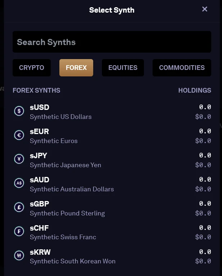Select the Forex tab
The width and height of the screenshot is (222, 276).
tap(76, 68)
